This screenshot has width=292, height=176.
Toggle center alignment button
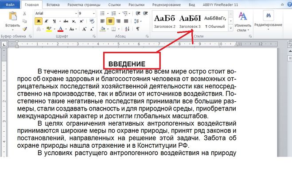110,21
